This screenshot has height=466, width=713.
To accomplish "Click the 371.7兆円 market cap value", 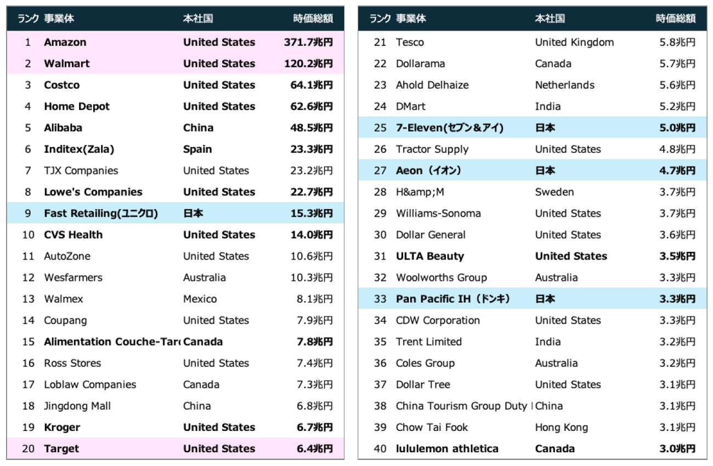I will 308,42.
